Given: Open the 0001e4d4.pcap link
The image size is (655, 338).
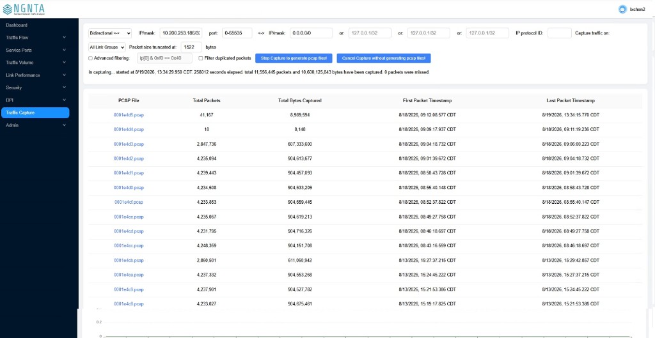Looking at the screenshot, I should (129, 129).
